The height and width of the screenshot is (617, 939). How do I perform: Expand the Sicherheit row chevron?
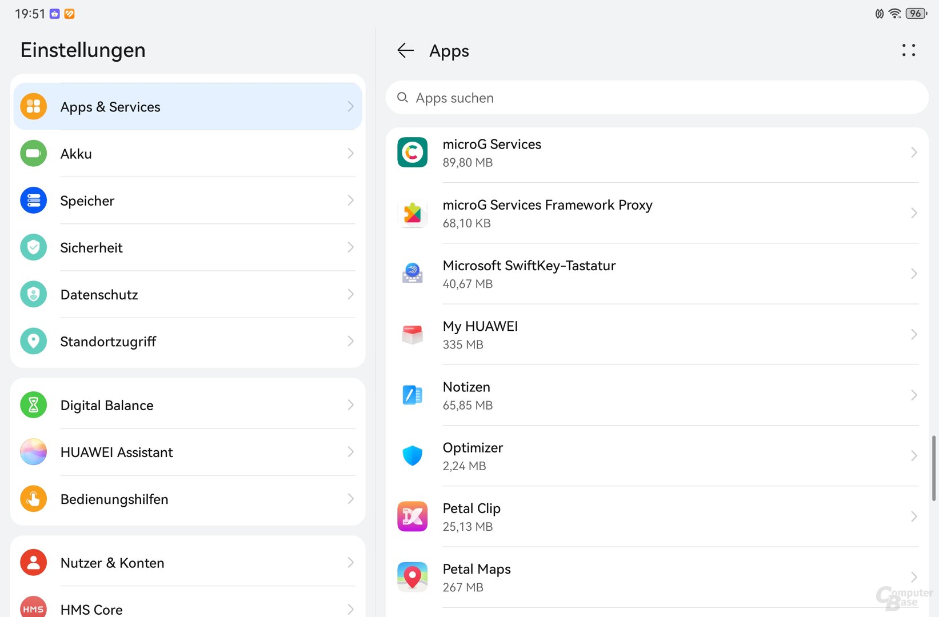[x=350, y=247]
